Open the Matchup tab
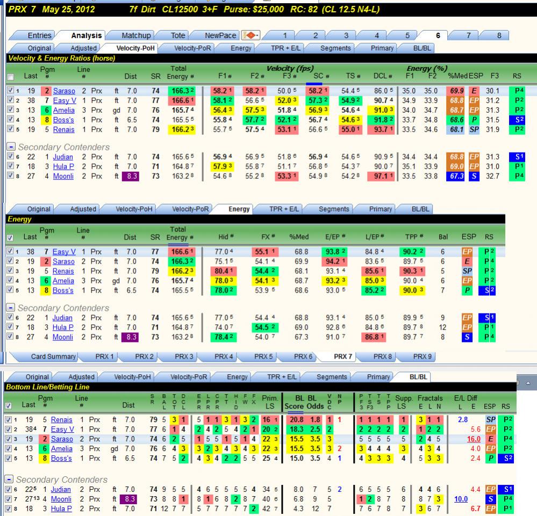The width and height of the screenshot is (537, 516). click(x=136, y=35)
